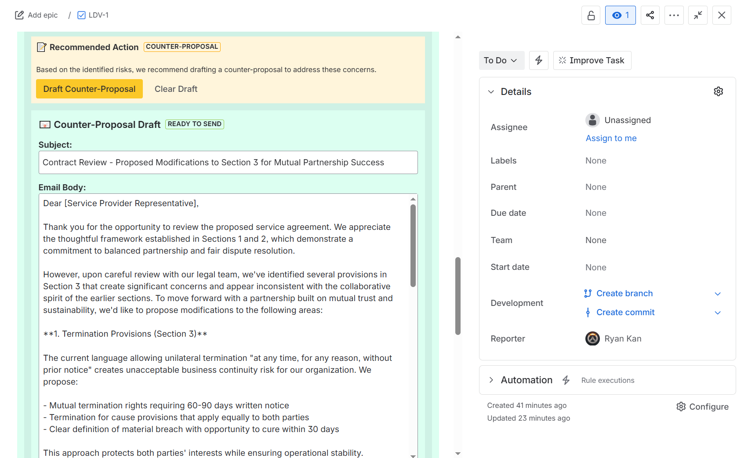This screenshot has width=737, height=458.
Task: Click Create commit link
Action: click(x=625, y=313)
